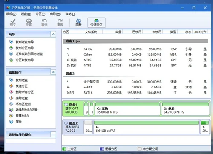Choose 重建MBR text link

22,116
